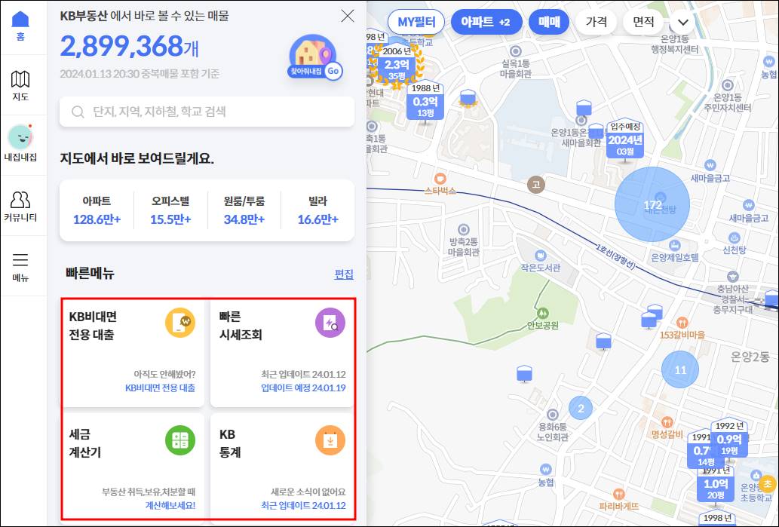Click the 명성갈비 restaurant icon
The width and height of the screenshot is (779, 527).
[x=667, y=422]
